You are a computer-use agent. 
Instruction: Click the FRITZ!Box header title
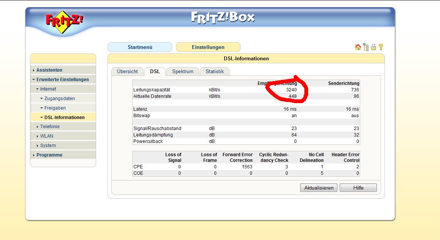coord(223,17)
